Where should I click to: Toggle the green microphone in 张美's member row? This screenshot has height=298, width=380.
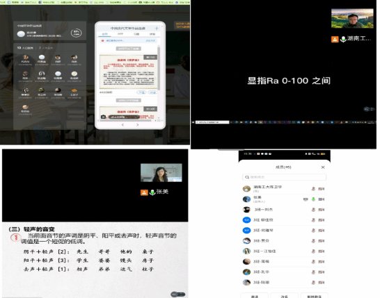[313, 199]
